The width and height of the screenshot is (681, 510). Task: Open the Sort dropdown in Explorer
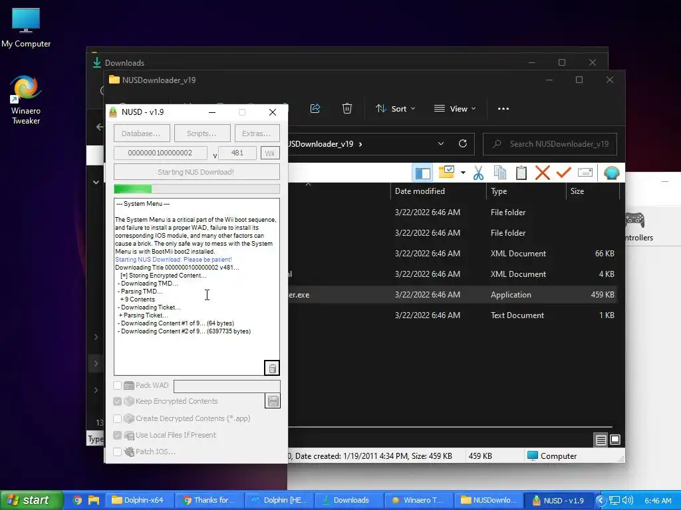[x=395, y=109]
